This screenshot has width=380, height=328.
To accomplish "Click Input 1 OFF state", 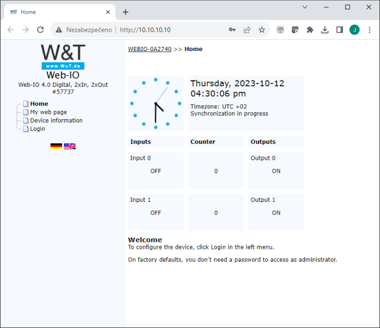I will [155, 213].
